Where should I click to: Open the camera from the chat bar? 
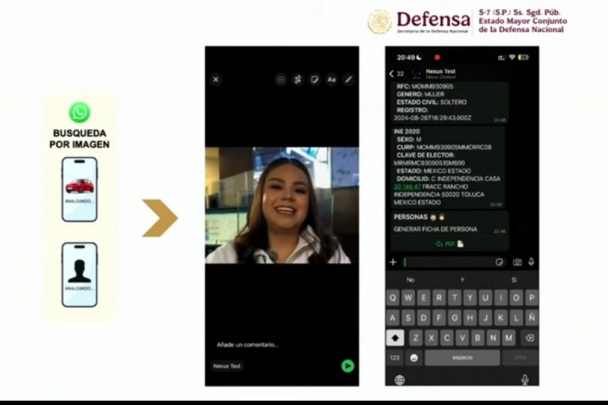point(518,262)
